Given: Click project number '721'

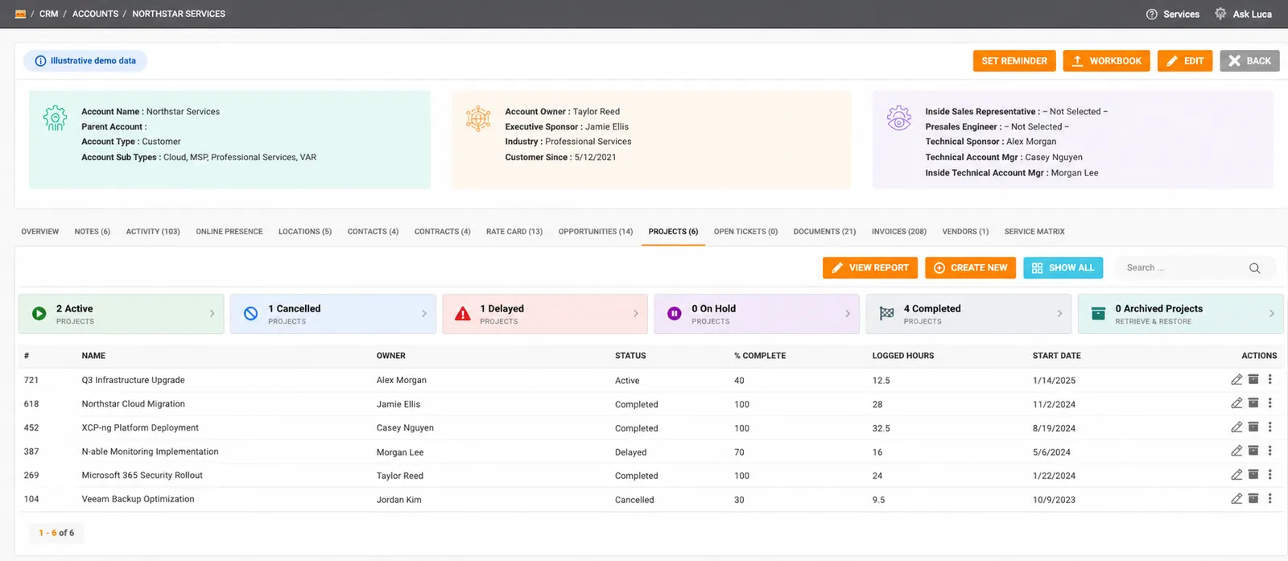Looking at the screenshot, I should (x=31, y=380).
